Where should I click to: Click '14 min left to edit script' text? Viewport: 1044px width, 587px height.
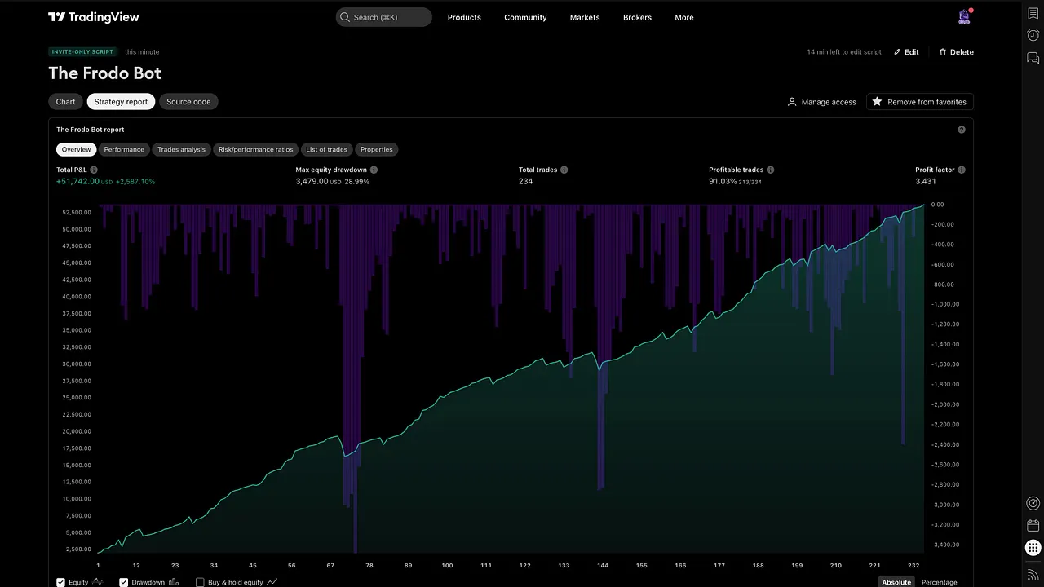(x=844, y=52)
